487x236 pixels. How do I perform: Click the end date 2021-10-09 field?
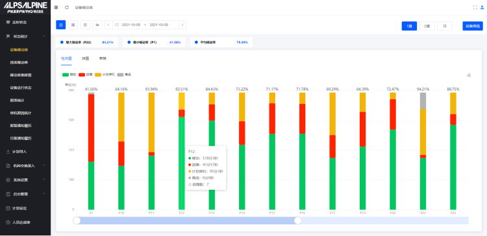(158, 25)
